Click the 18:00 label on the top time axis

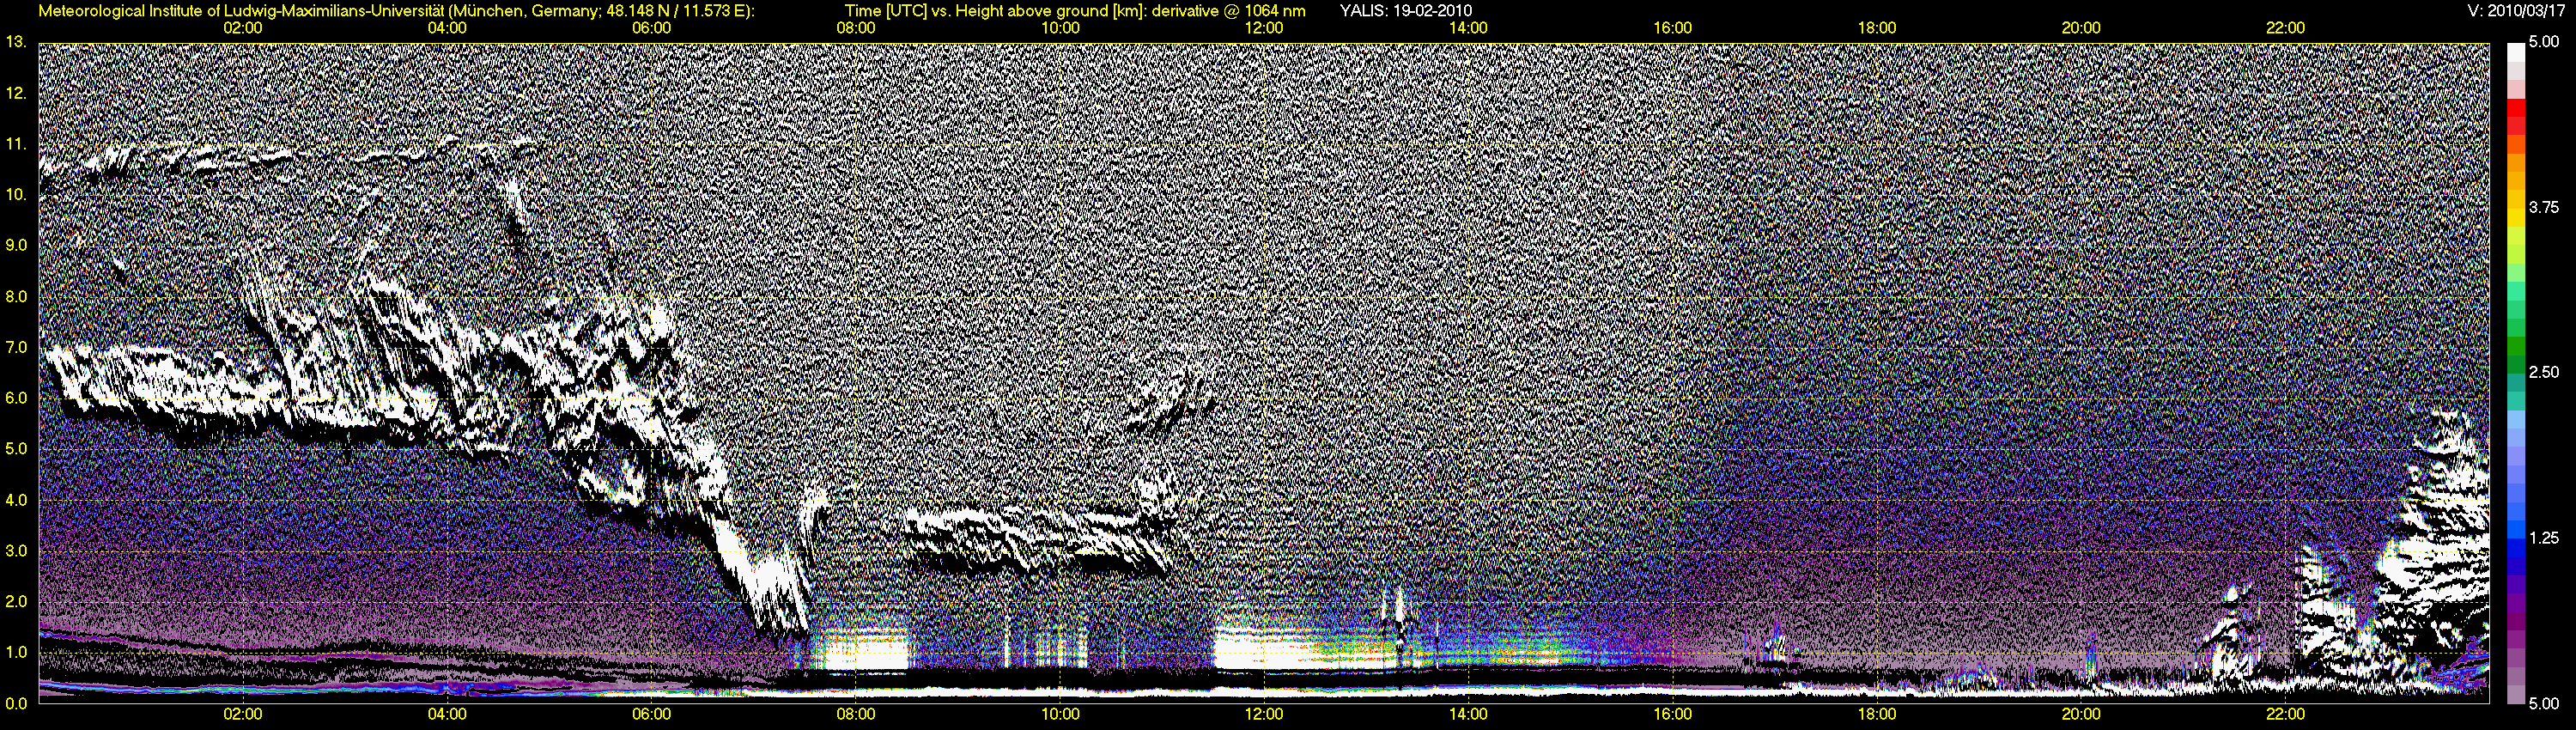1877,28
